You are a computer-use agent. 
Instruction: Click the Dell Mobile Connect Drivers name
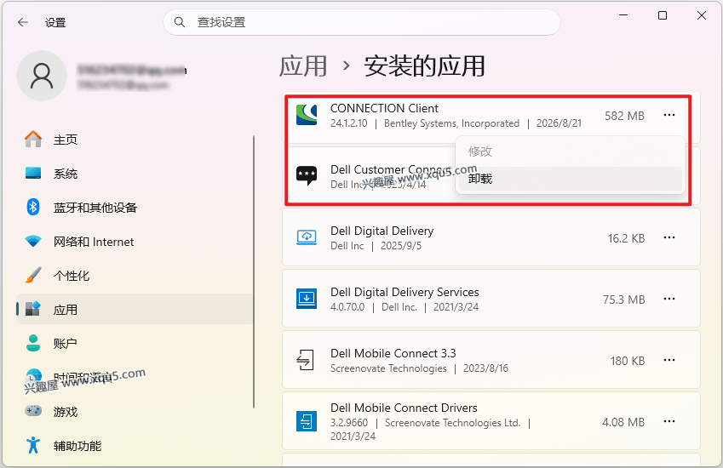(404, 408)
